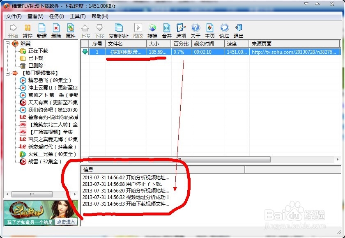Open the 查看(V) menu

click(x=35, y=16)
